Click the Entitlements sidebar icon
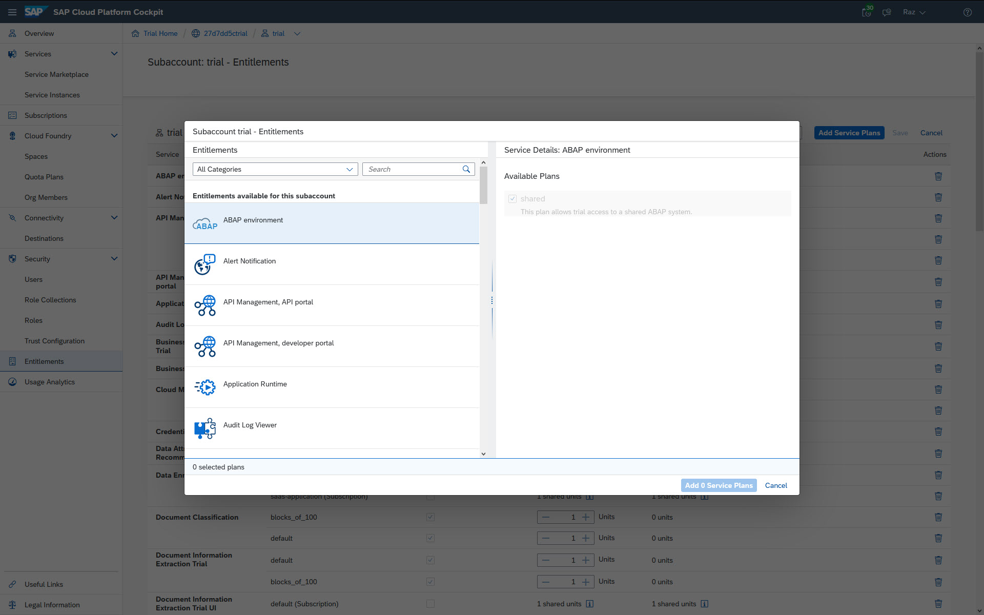Viewport: 984px width, 615px height. 12,361
